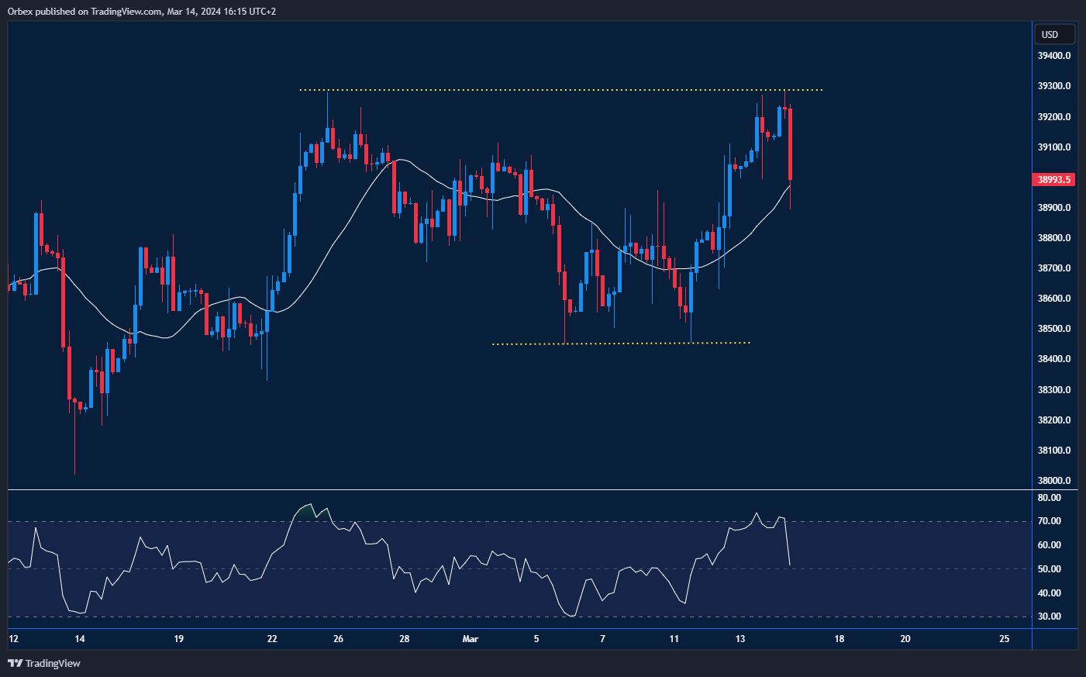Click date 25 on the time axis
This screenshot has height=677, width=1086.
(1004, 639)
